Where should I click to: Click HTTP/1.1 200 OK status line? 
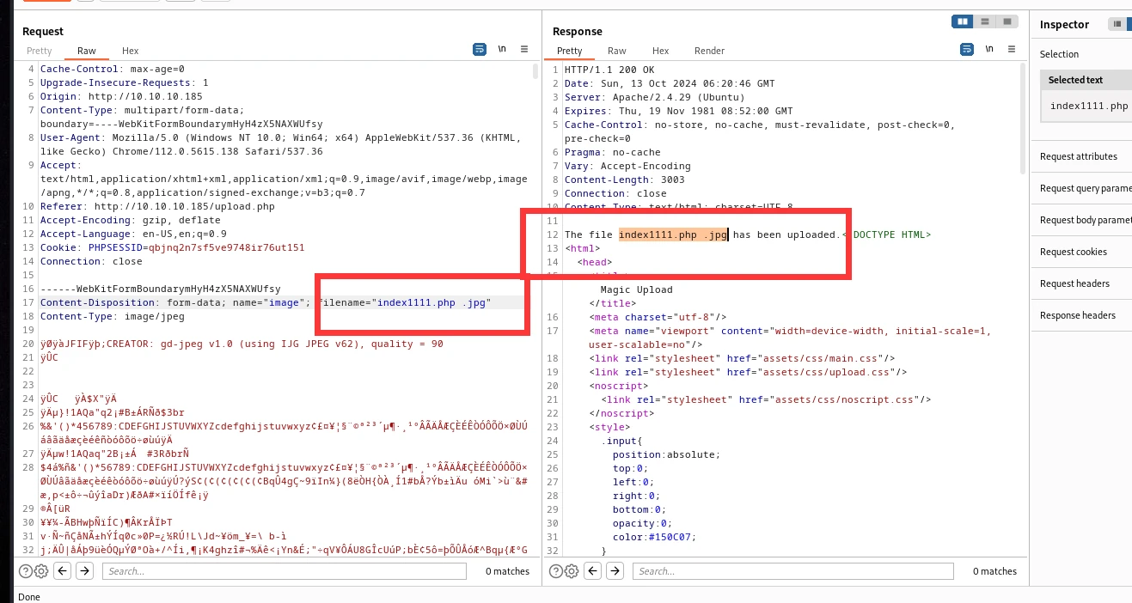(609, 70)
